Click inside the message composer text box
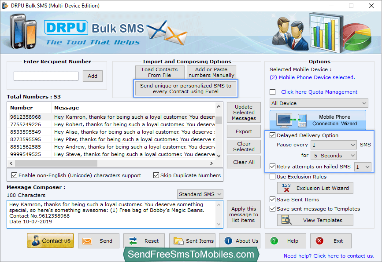The height and width of the screenshot is (262, 382). point(112,214)
